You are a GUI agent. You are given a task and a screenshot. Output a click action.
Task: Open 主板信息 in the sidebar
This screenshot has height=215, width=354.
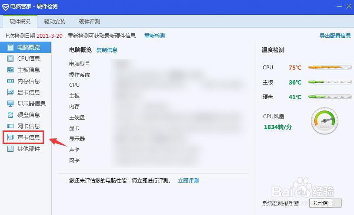pos(26,70)
